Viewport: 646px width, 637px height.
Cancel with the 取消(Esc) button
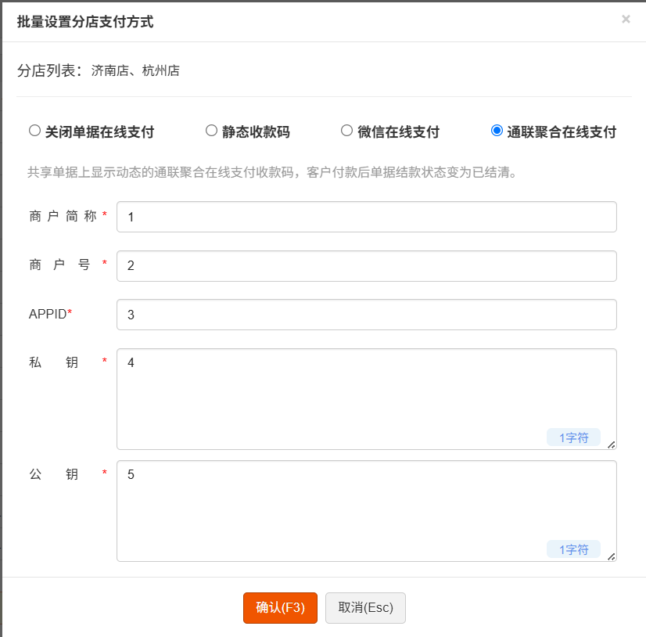(x=365, y=607)
